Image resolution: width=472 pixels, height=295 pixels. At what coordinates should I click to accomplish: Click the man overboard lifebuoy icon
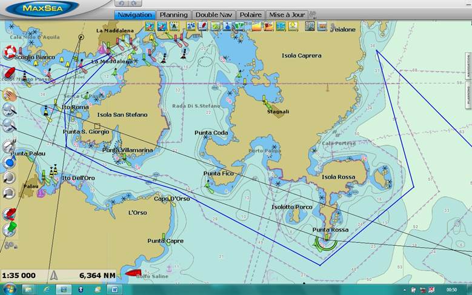click(9, 52)
